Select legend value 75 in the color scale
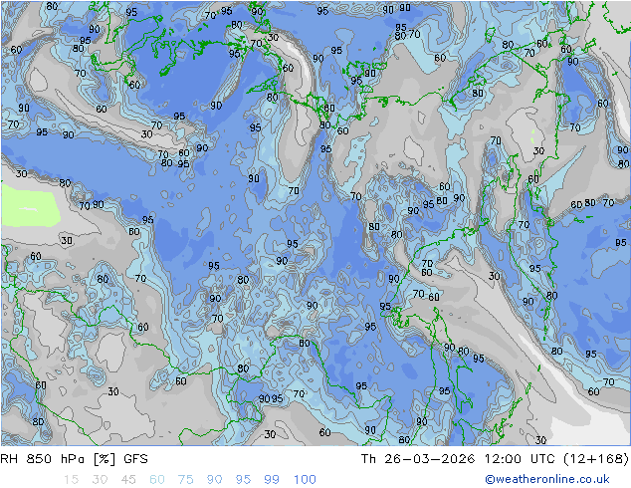The height and width of the screenshot is (488, 631). click(185, 479)
